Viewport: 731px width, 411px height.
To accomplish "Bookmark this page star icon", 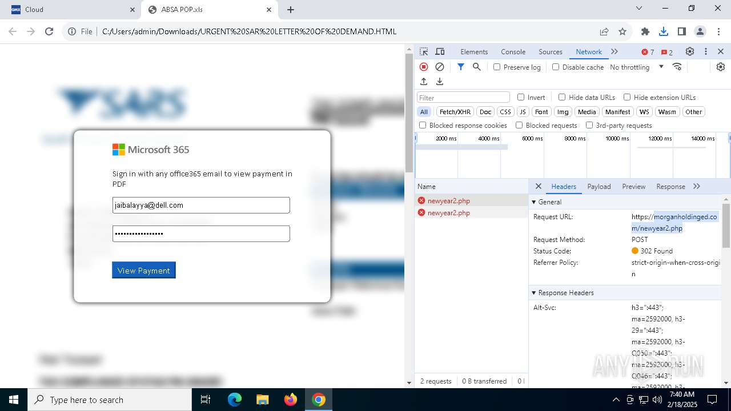I will point(622,31).
